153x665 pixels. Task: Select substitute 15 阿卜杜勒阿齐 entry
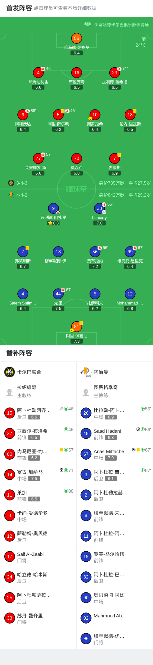pyautogui.click(x=38, y=413)
